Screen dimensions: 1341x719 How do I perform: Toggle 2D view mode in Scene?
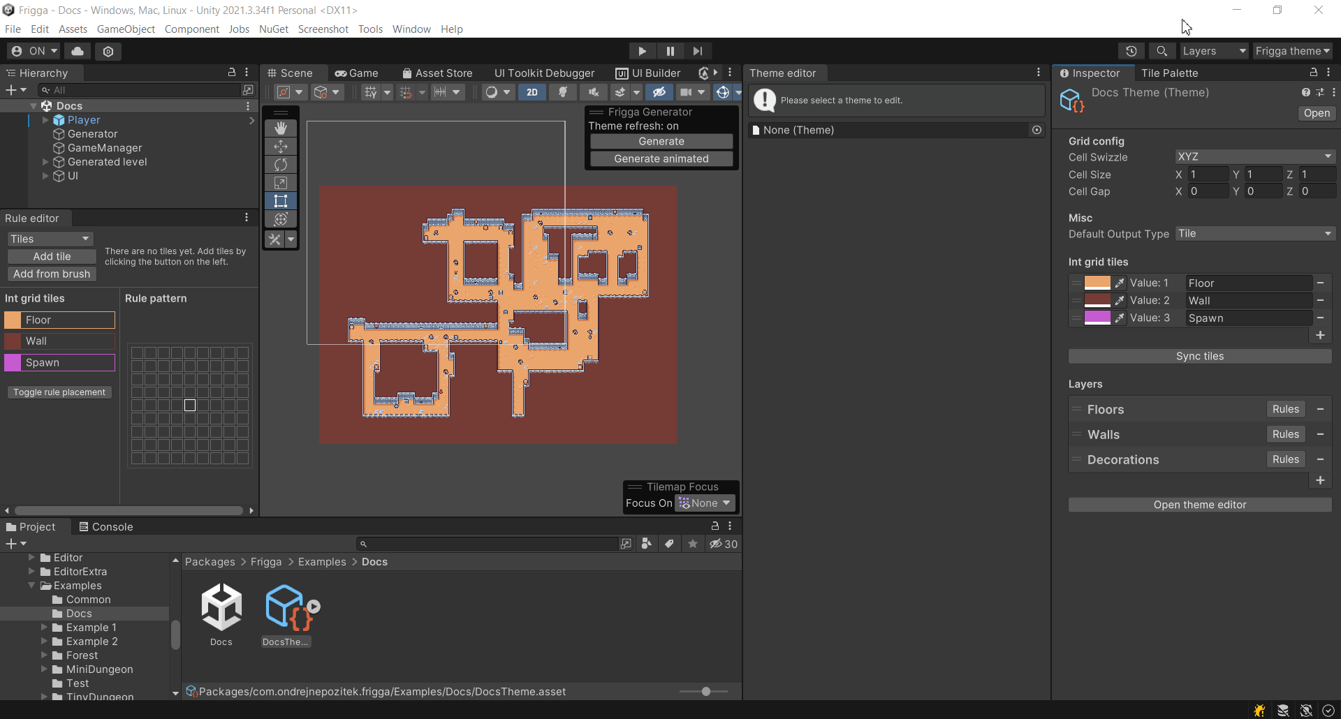(x=532, y=92)
